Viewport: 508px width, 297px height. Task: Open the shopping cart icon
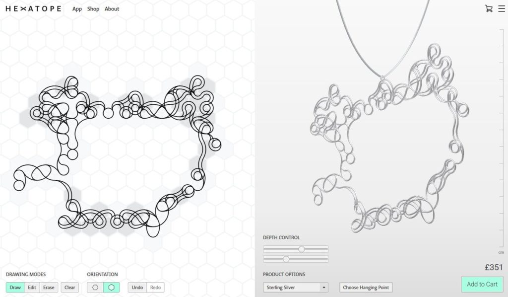[489, 9]
